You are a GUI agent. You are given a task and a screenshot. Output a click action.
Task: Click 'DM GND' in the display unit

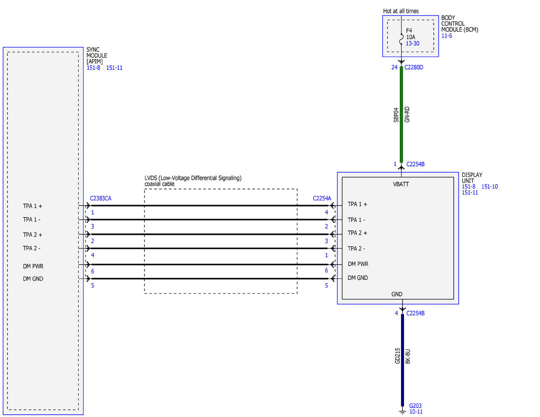pos(358,278)
